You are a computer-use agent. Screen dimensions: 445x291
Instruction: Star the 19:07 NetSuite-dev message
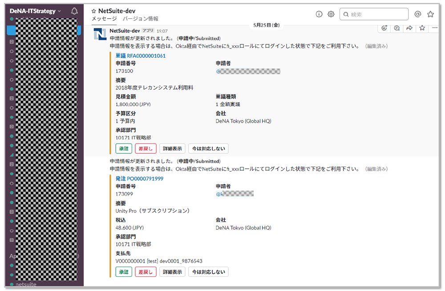pyautogui.click(x=422, y=28)
